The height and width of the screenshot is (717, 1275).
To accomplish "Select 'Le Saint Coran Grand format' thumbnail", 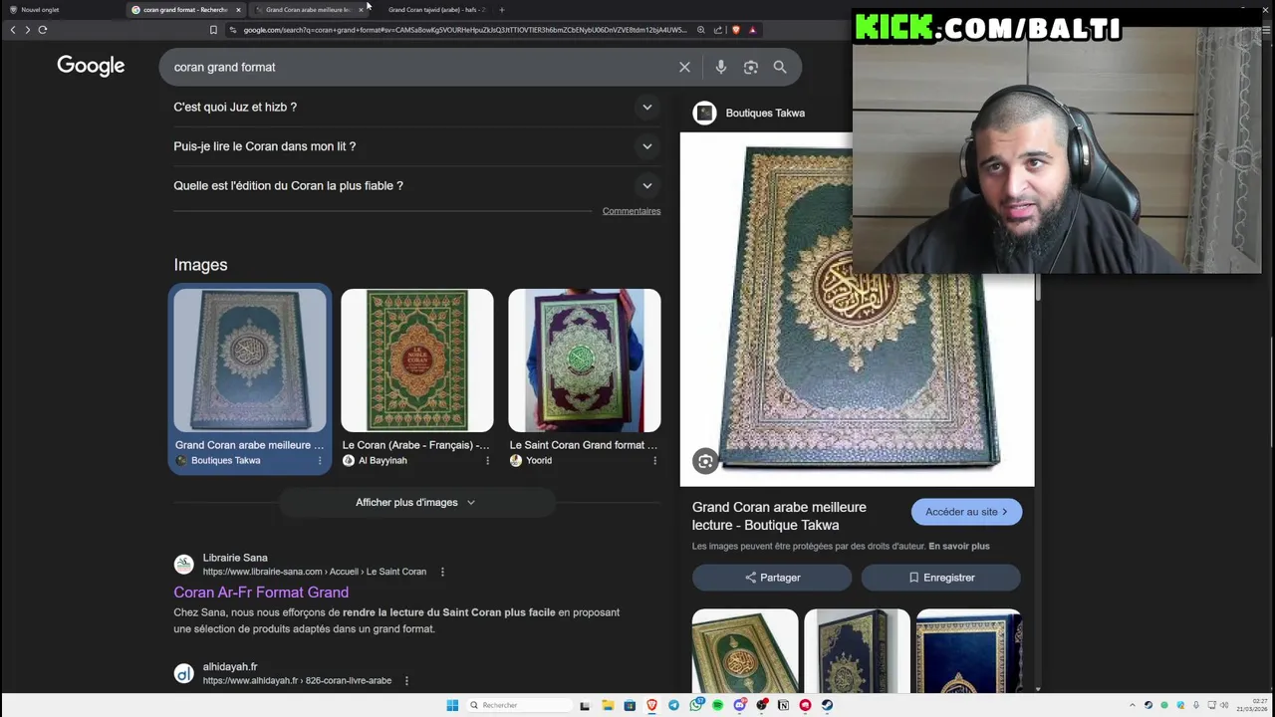I will pyautogui.click(x=584, y=360).
